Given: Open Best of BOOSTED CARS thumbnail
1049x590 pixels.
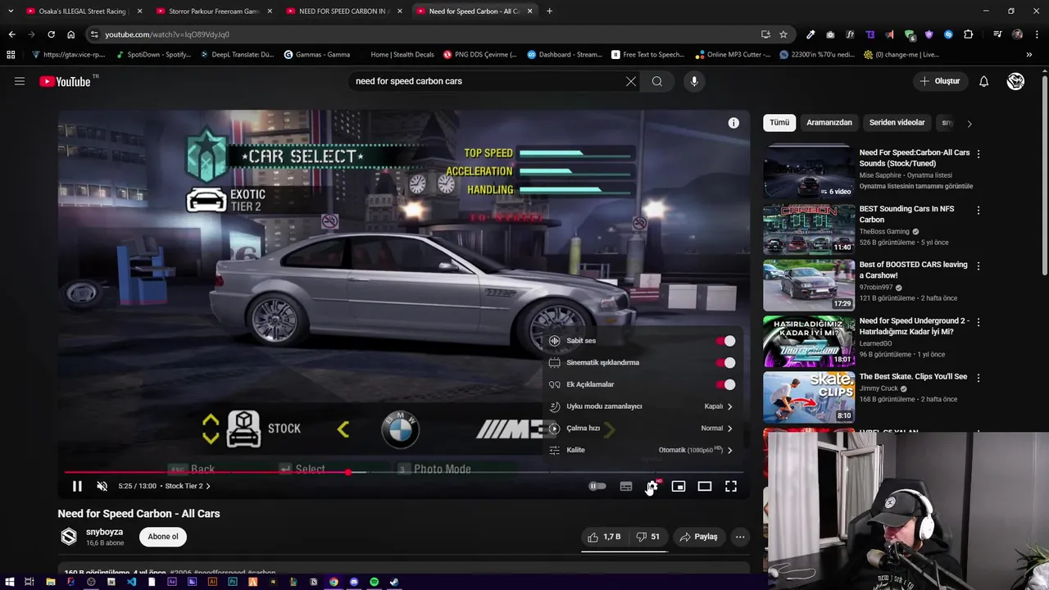Looking at the screenshot, I should (x=809, y=285).
